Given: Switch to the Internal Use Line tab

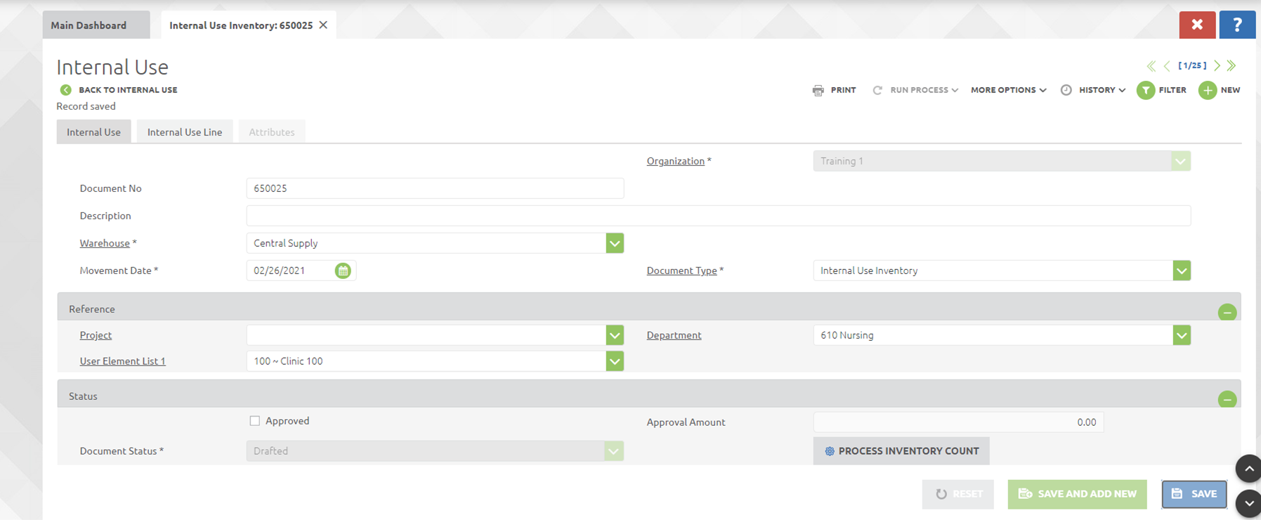Looking at the screenshot, I should pos(185,132).
